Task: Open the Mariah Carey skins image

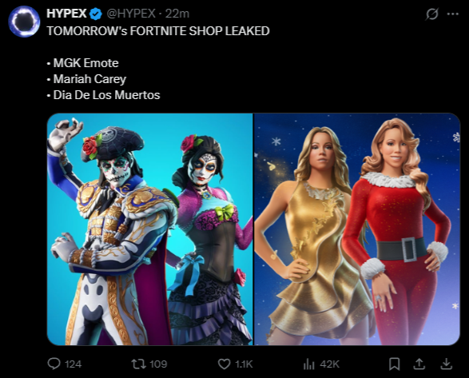Action: point(357,229)
